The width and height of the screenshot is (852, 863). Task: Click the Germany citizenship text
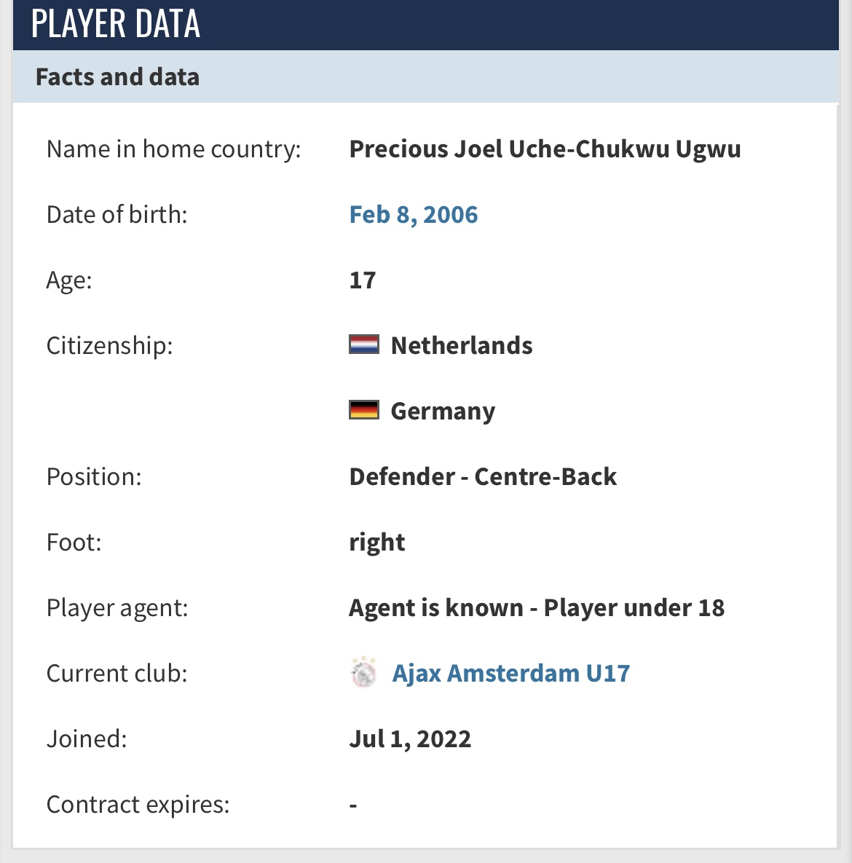point(443,411)
